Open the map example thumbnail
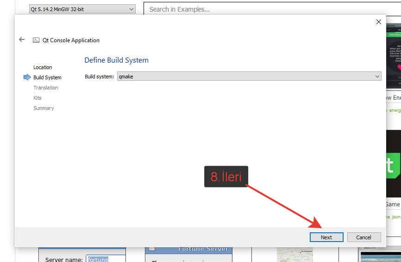401x262 pixels. click(288, 255)
